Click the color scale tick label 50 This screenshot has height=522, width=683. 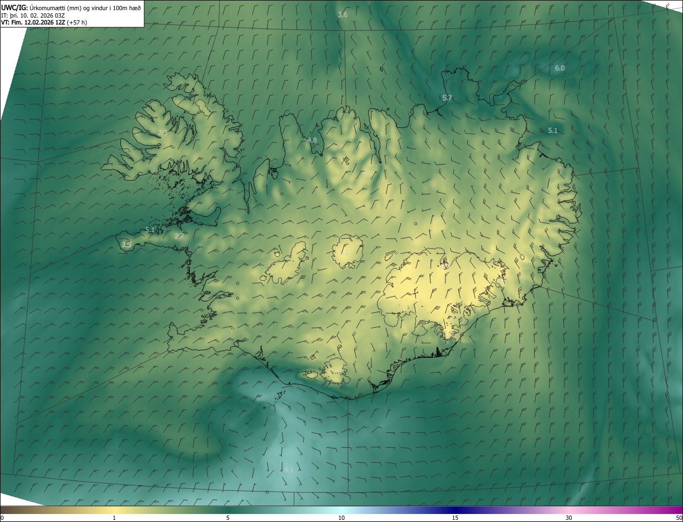pos(679,518)
